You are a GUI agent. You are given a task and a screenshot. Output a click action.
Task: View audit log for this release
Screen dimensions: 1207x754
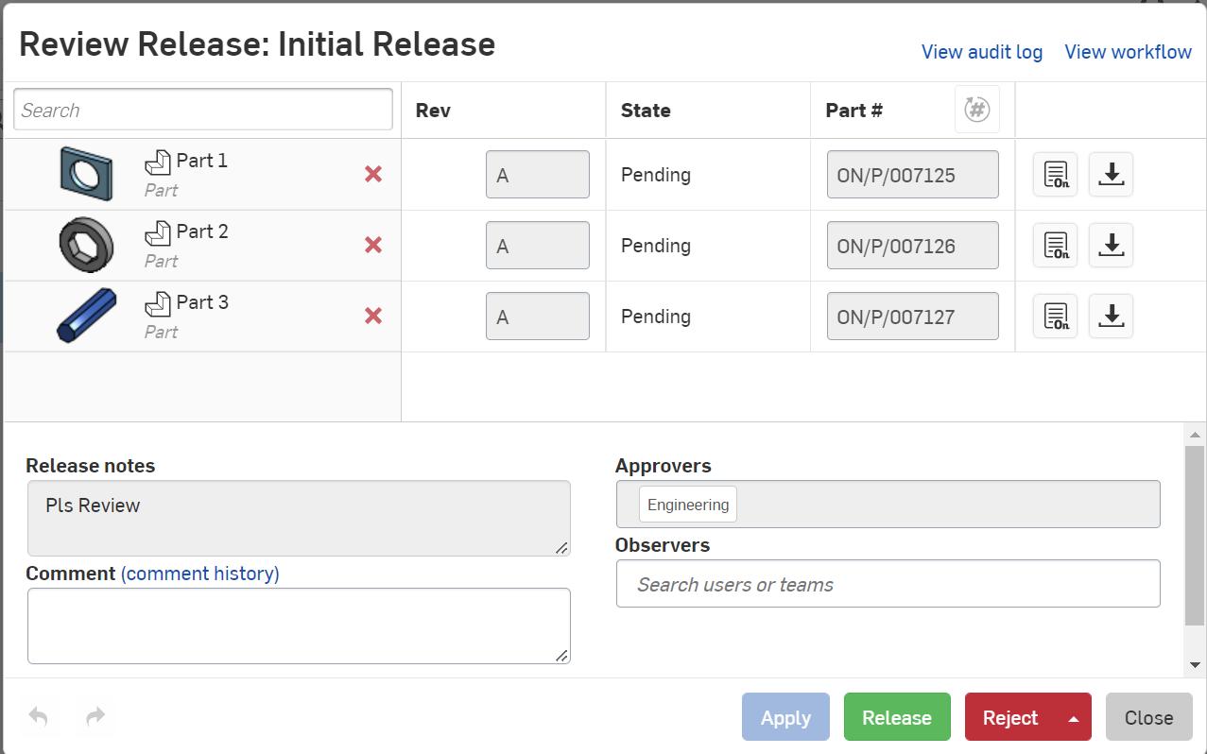point(981,52)
